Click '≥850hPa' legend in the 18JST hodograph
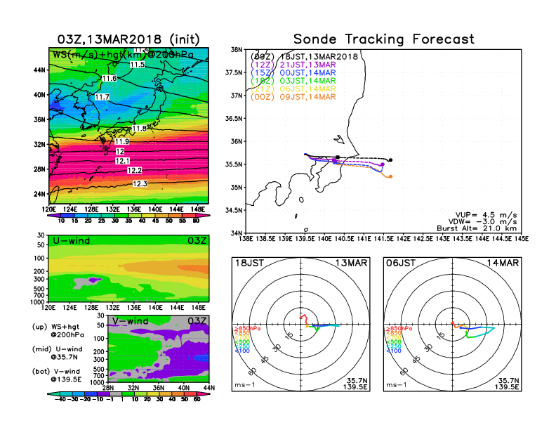This screenshot has width=556, height=430. click(247, 329)
